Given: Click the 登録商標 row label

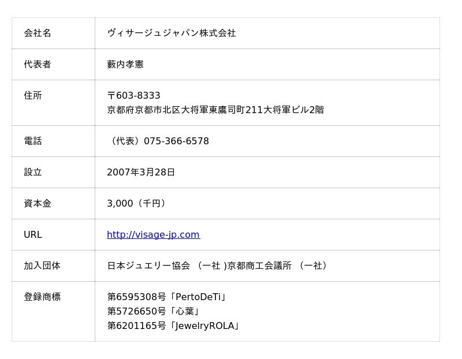Looking at the screenshot, I should click(42, 297).
